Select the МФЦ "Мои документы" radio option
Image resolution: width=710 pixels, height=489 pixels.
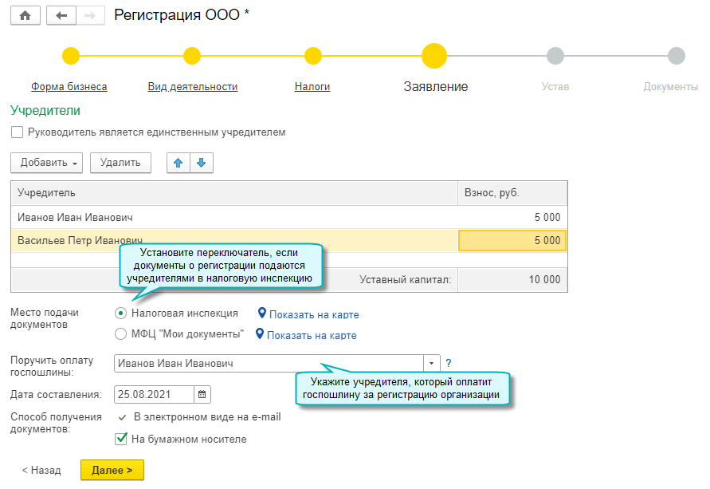(121, 334)
